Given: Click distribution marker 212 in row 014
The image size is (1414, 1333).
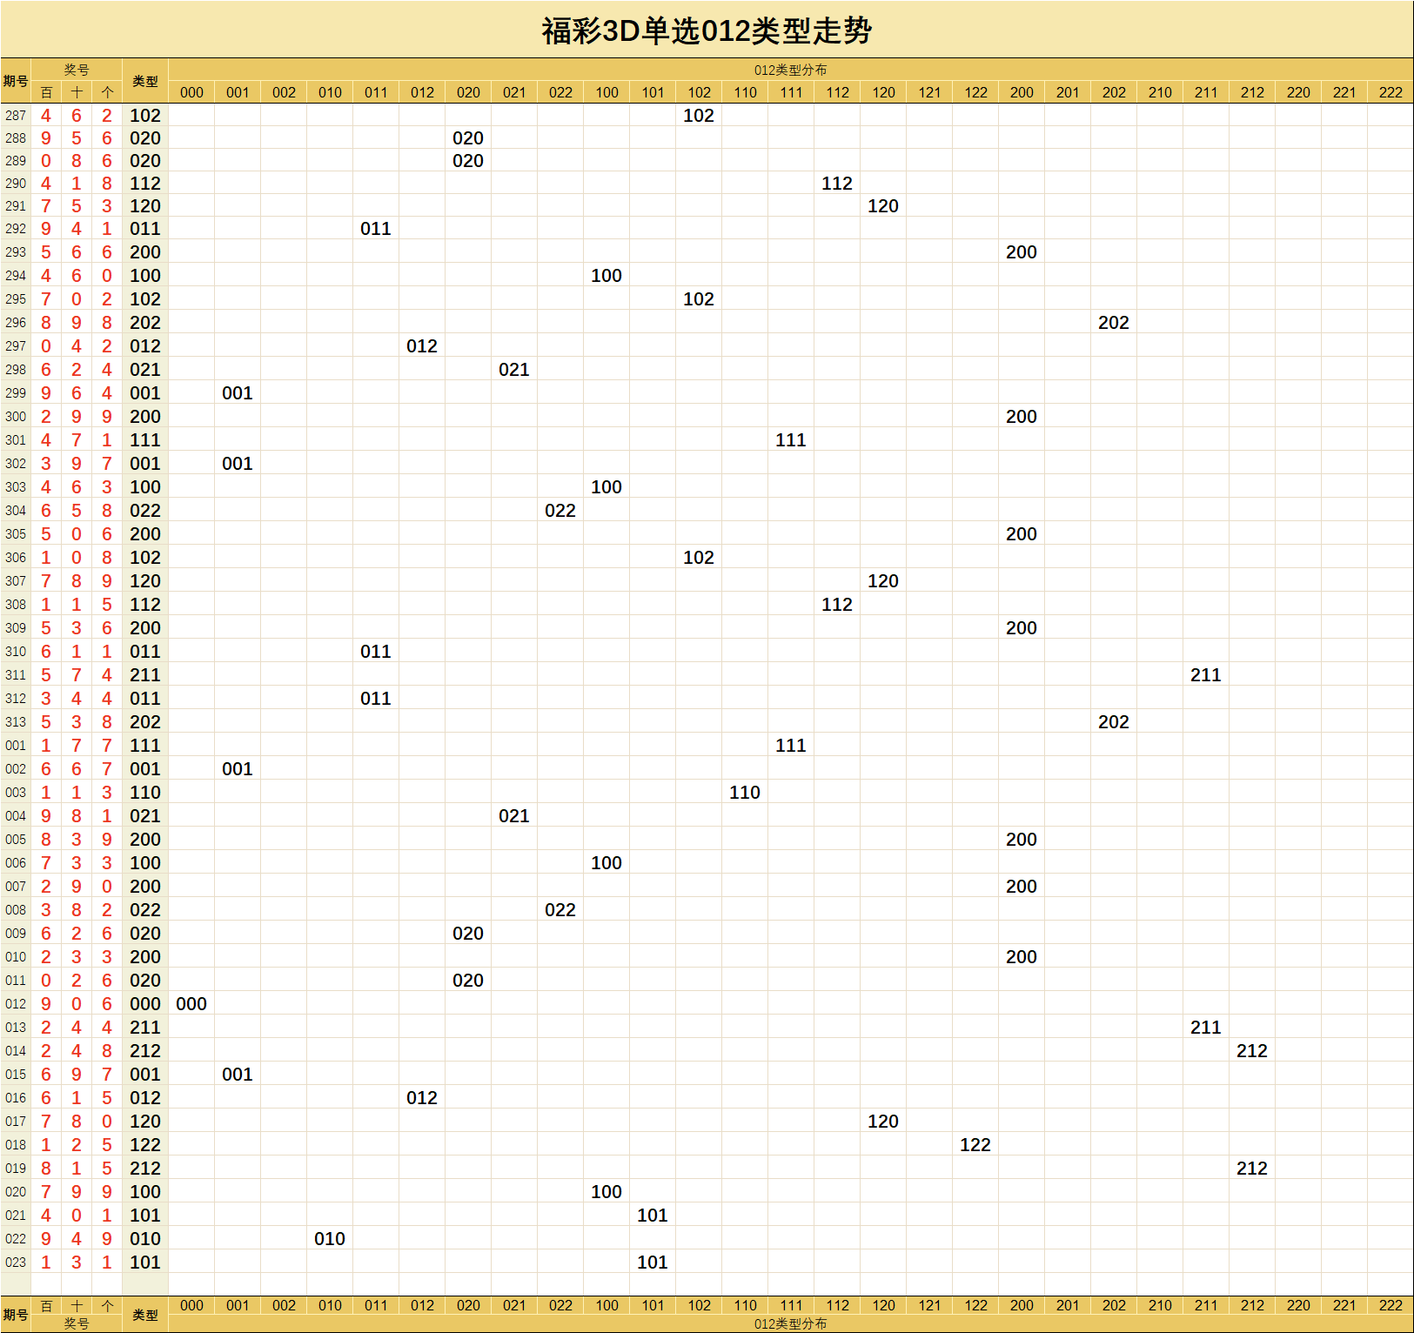Looking at the screenshot, I should click(1252, 1050).
